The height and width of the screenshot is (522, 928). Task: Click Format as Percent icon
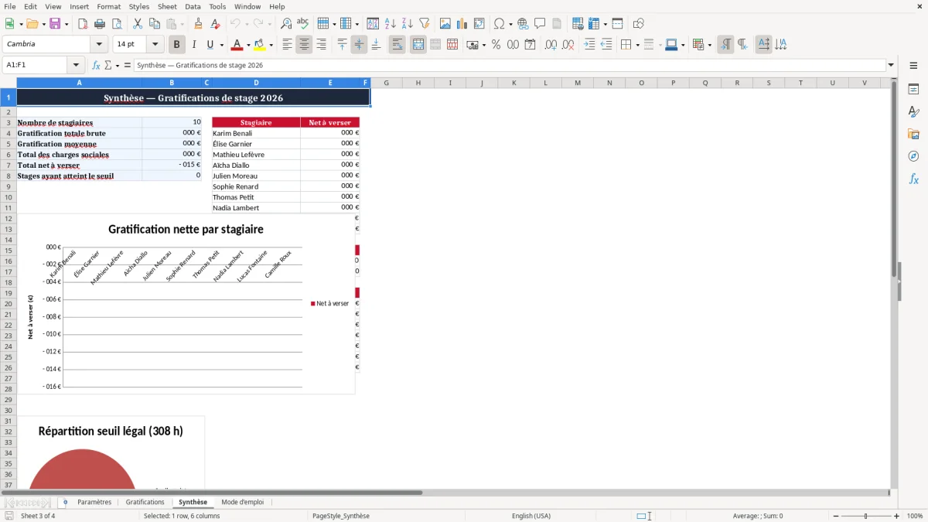click(x=496, y=45)
